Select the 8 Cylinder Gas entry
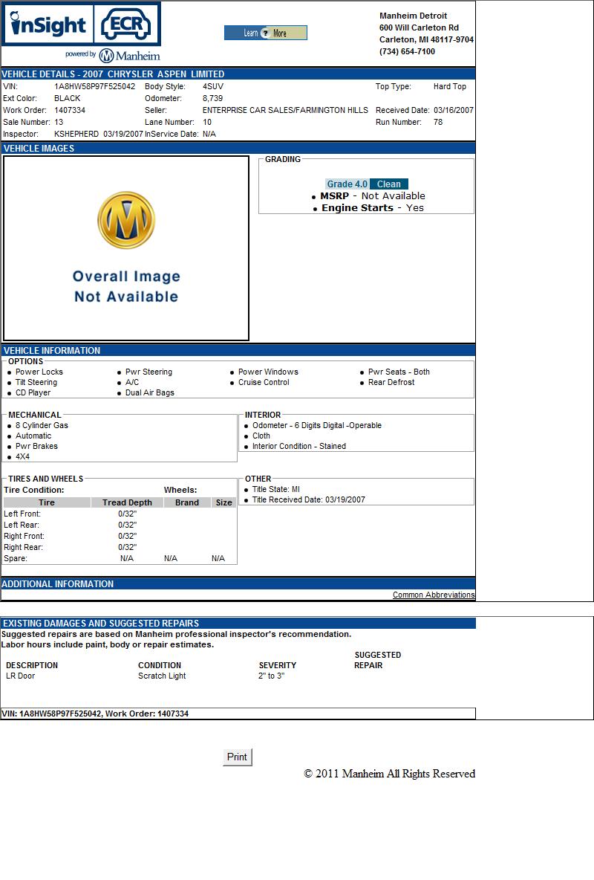 (x=42, y=425)
